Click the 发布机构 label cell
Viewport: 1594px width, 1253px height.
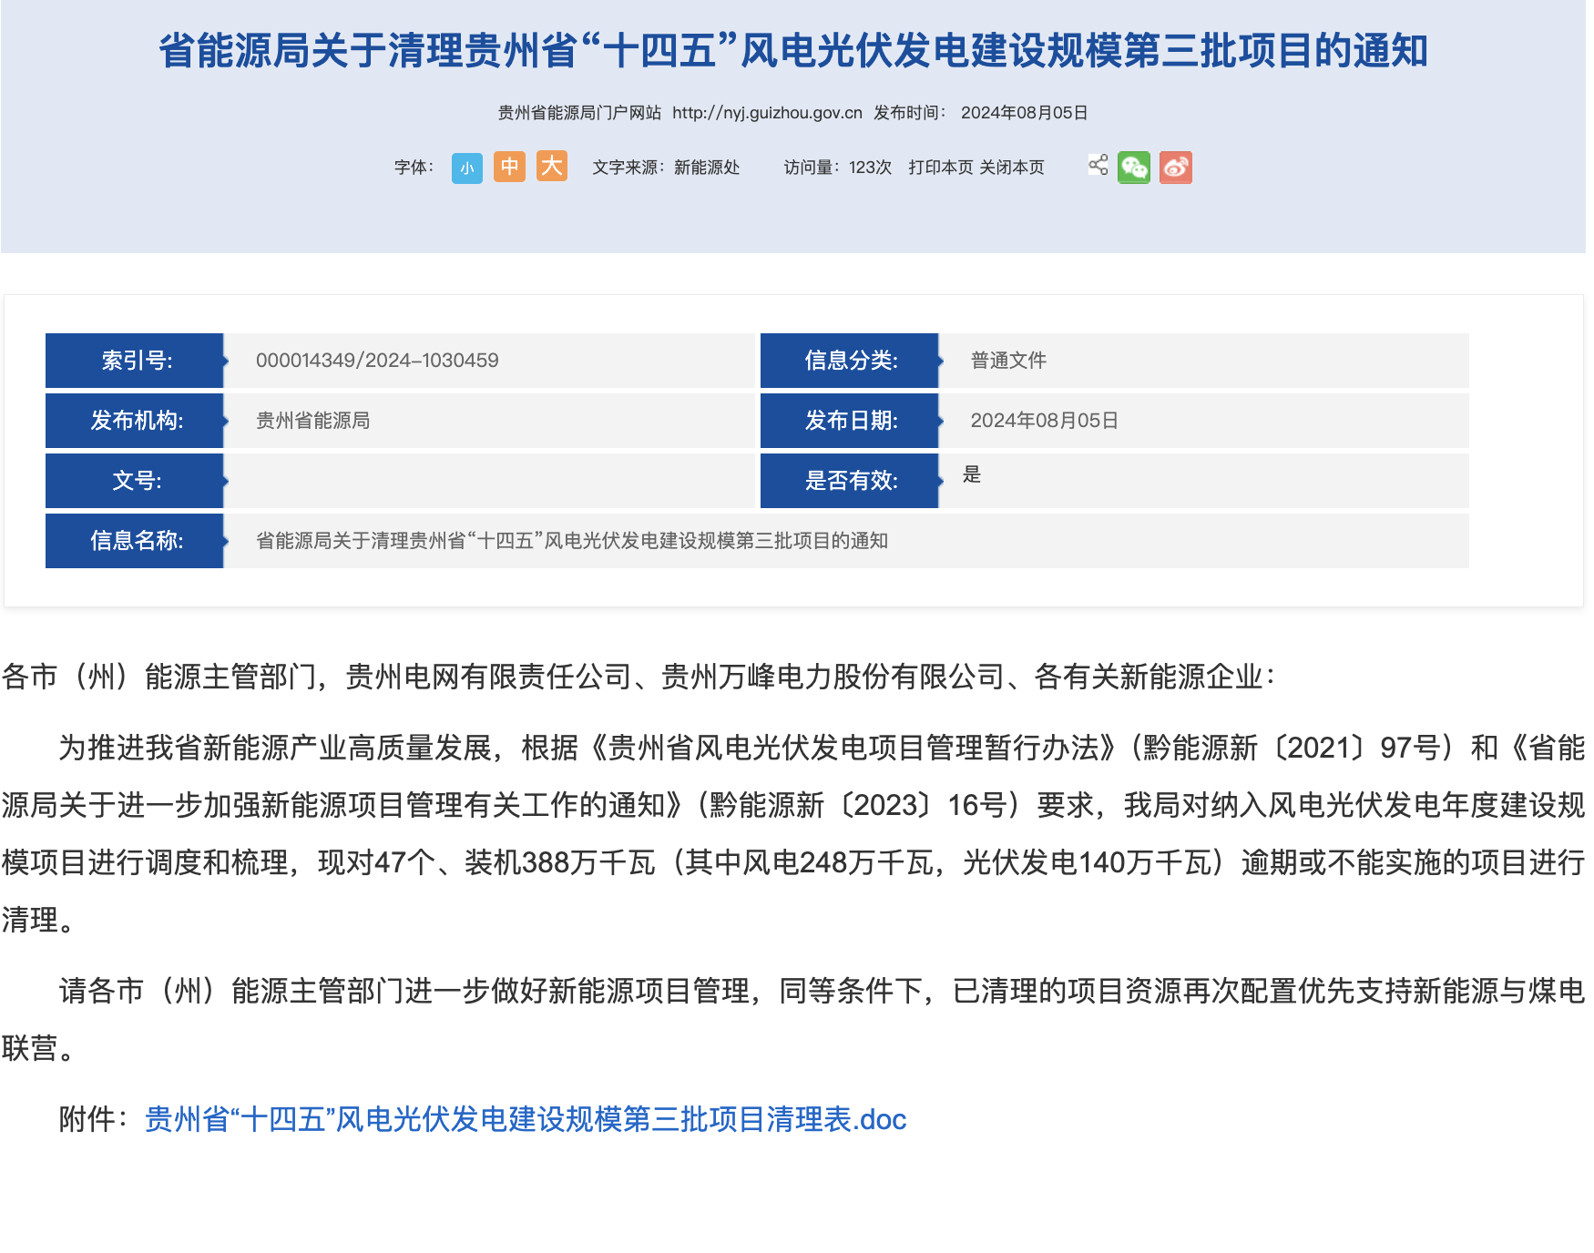pos(135,421)
